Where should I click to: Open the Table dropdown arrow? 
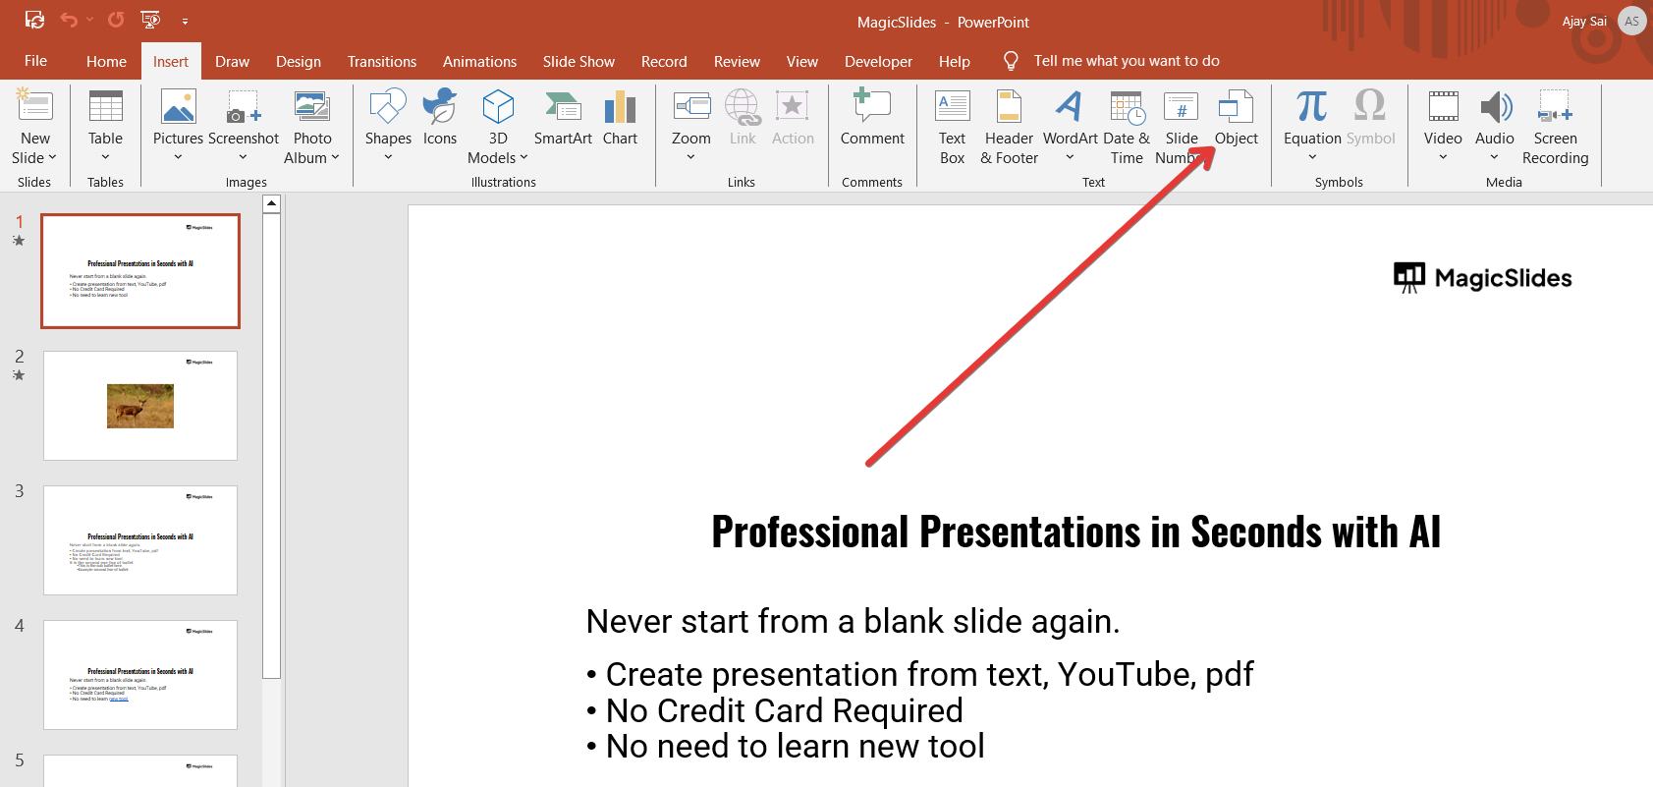click(105, 157)
